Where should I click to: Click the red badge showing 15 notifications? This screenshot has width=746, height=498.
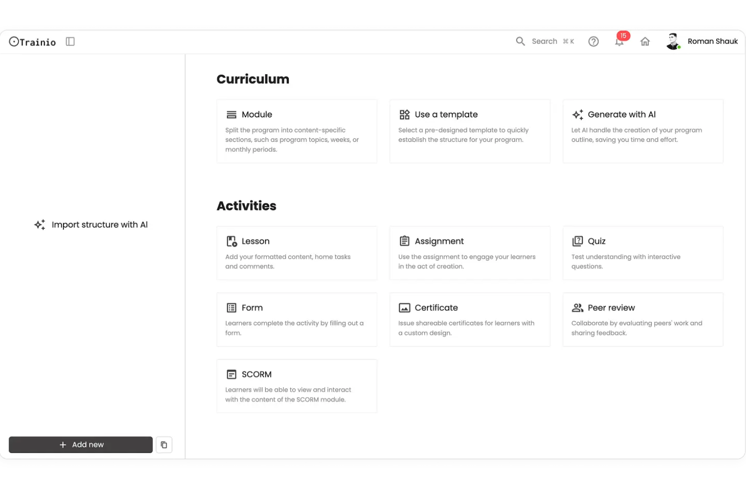623,36
